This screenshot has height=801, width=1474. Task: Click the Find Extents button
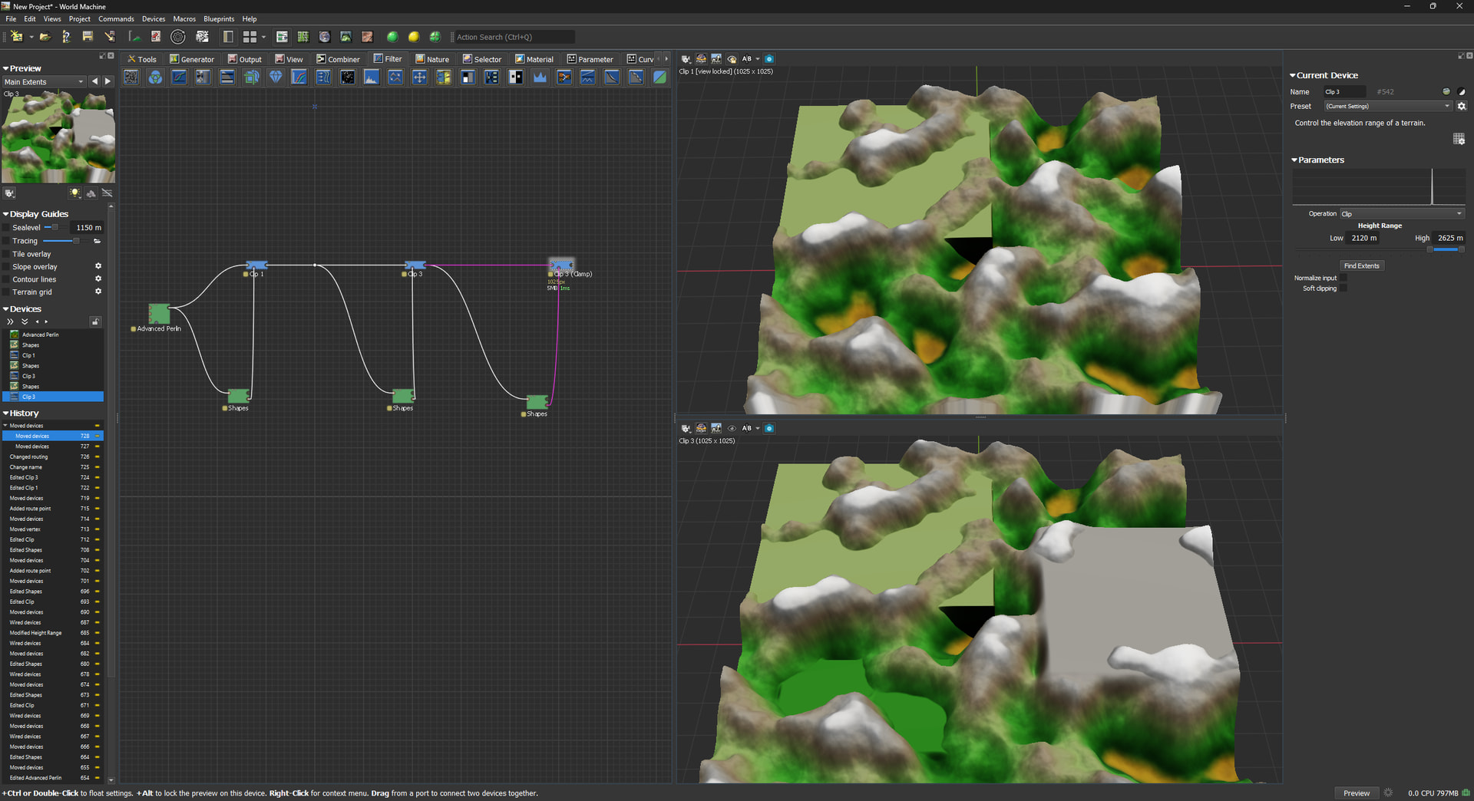1361,266
